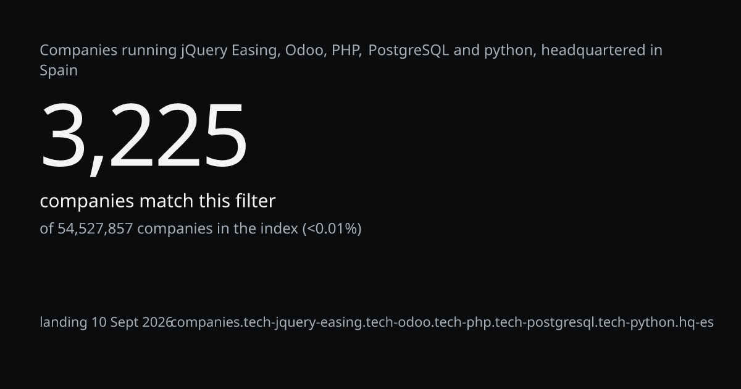The width and height of the screenshot is (741, 389).
Task: Click the 'hq-es' ending of the slug
Action: (696, 322)
